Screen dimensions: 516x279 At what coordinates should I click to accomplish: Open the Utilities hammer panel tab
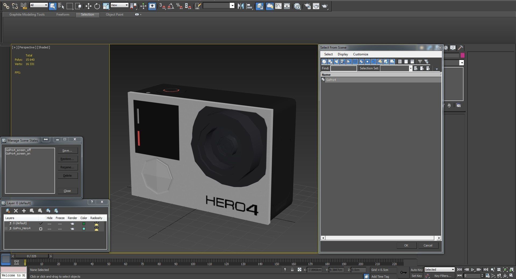460,48
